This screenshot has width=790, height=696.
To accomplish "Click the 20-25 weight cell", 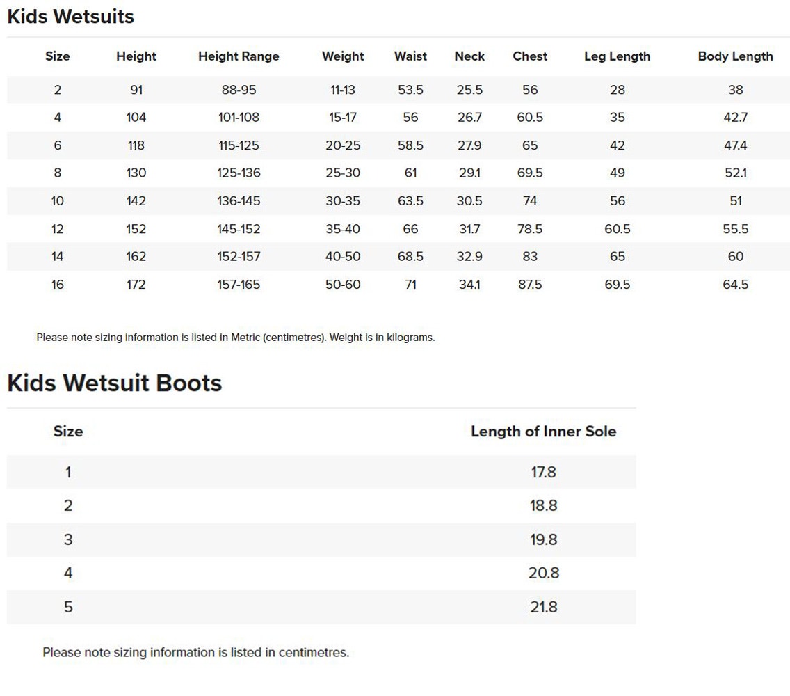I will coord(343,145).
